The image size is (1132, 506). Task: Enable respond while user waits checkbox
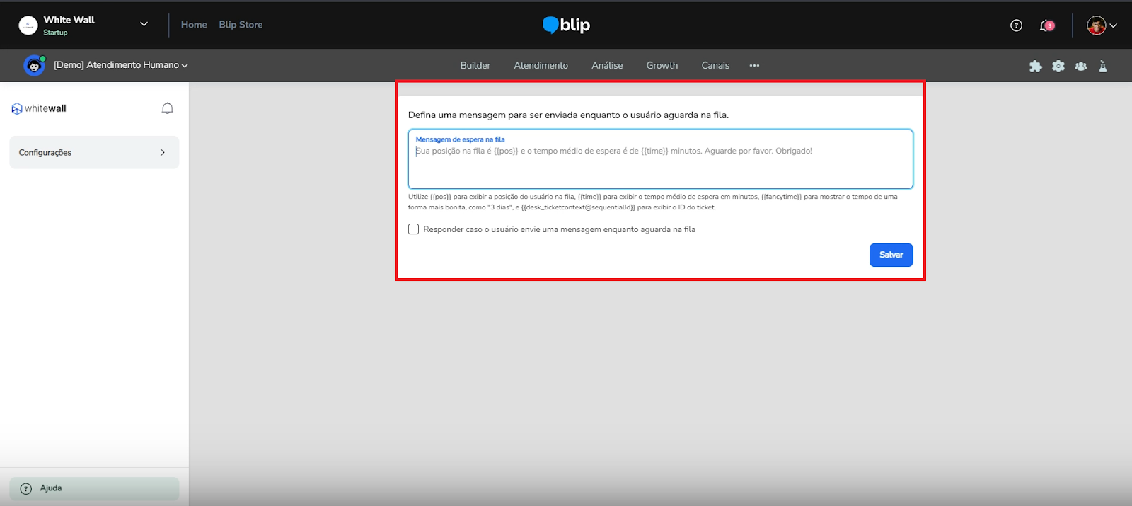[414, 229]
